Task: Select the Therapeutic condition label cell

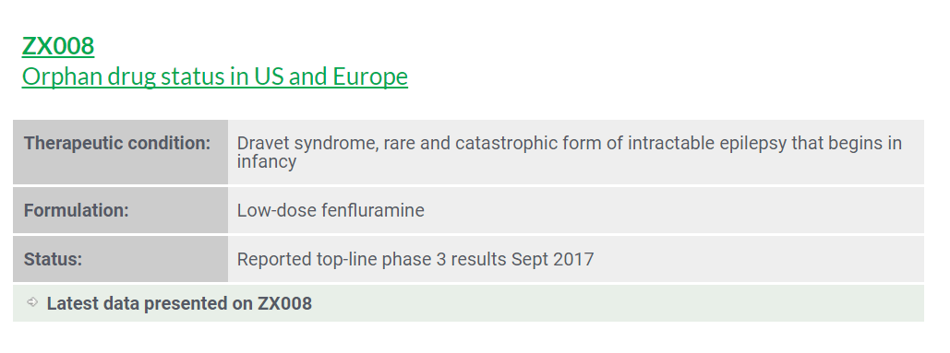Action: coord(121,152)
